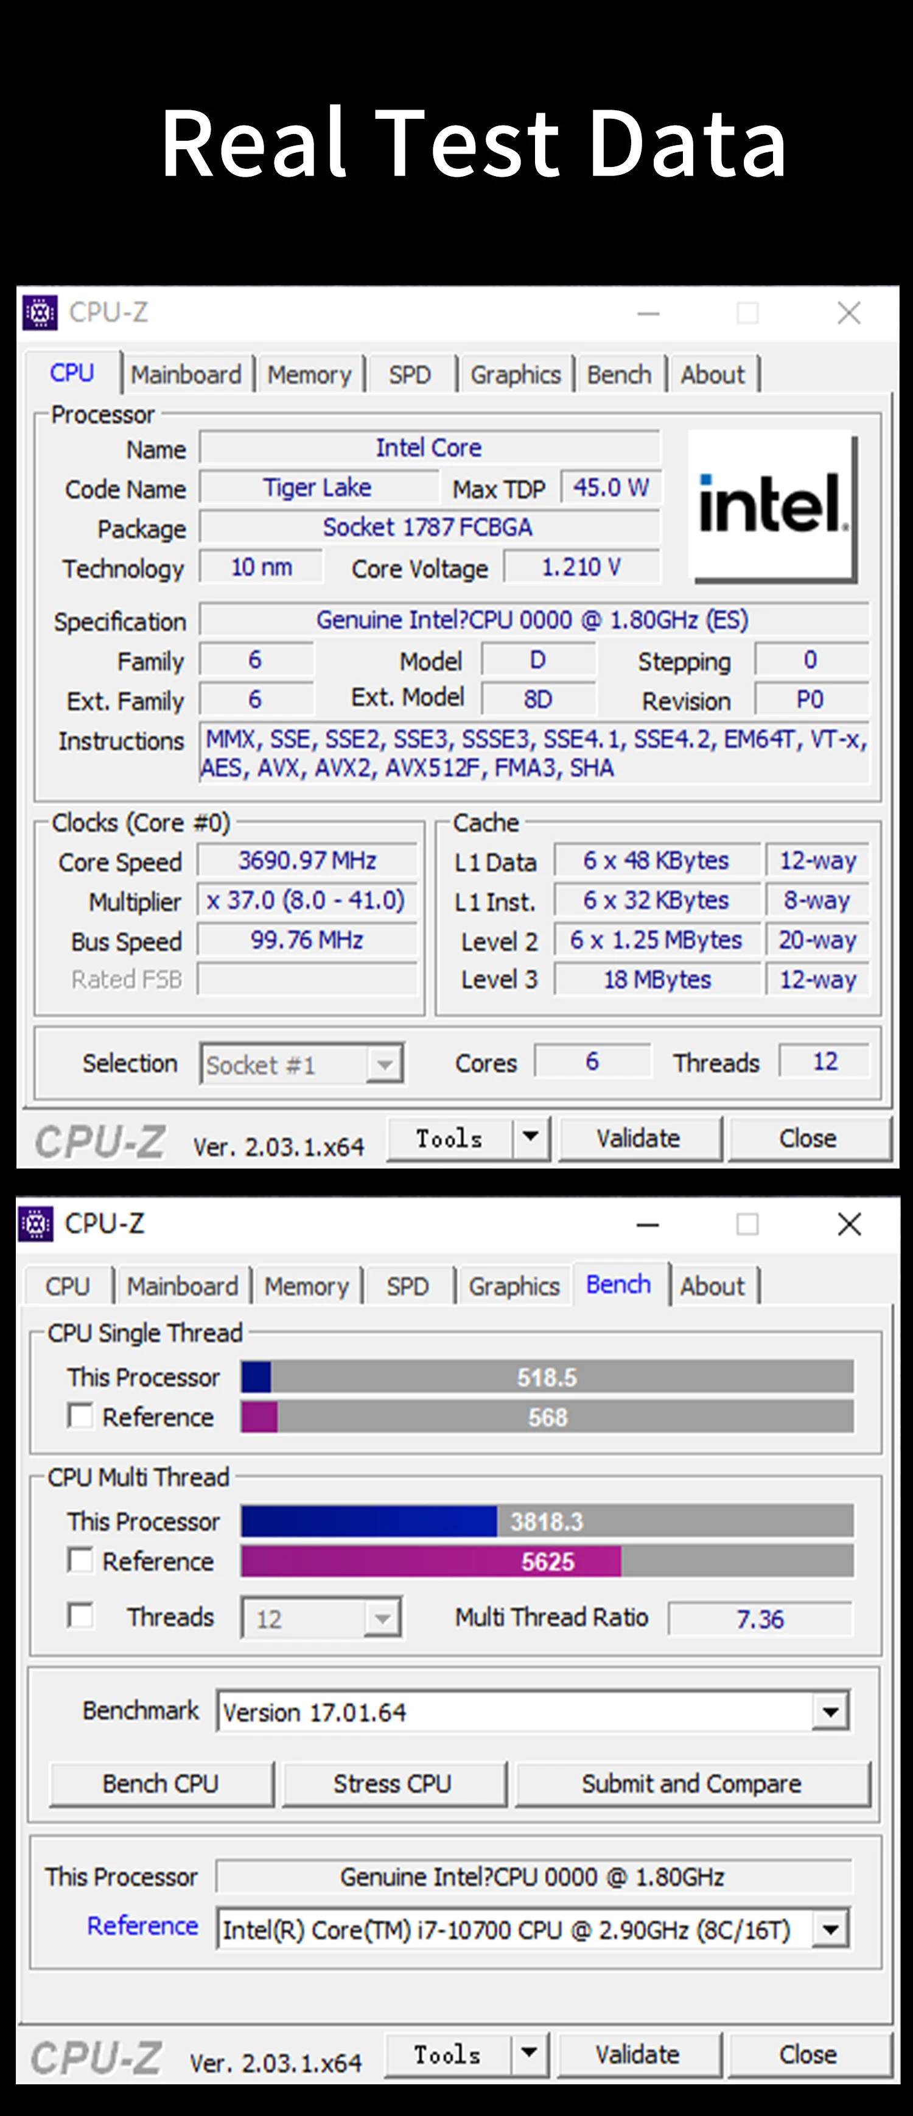Click Validate button in lower window
The image size is (913, 2116).
[639, 2054]
